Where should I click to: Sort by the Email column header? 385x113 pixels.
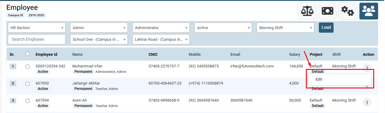pos(235,55)
